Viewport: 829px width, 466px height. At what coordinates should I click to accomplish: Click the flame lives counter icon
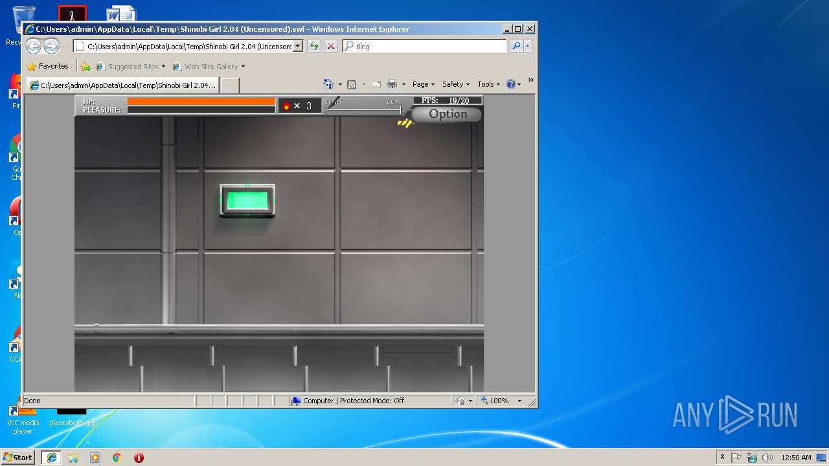[x=286, y=105]
